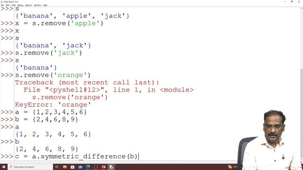Click the Python IDLE taskbar icon
The image size is (303, 170).
coord(111,167)
